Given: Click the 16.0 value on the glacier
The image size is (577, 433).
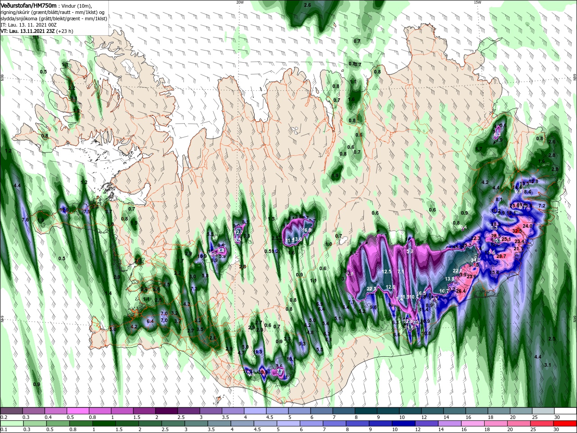Looking at the screenshot, I should tap(307, 230).
